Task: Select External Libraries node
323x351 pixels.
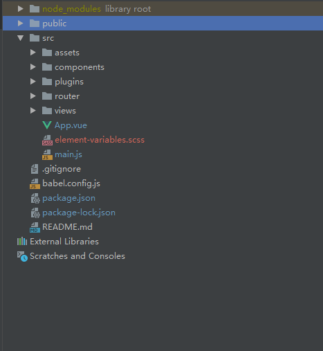Action: point(64,242)
